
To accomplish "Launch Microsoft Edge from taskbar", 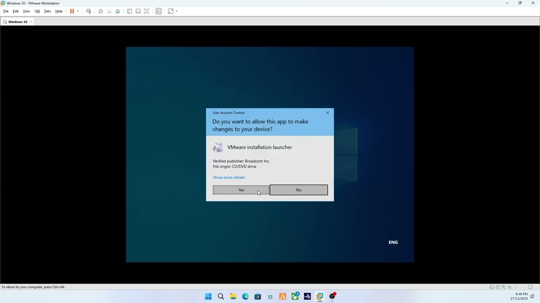I will 246,297.
